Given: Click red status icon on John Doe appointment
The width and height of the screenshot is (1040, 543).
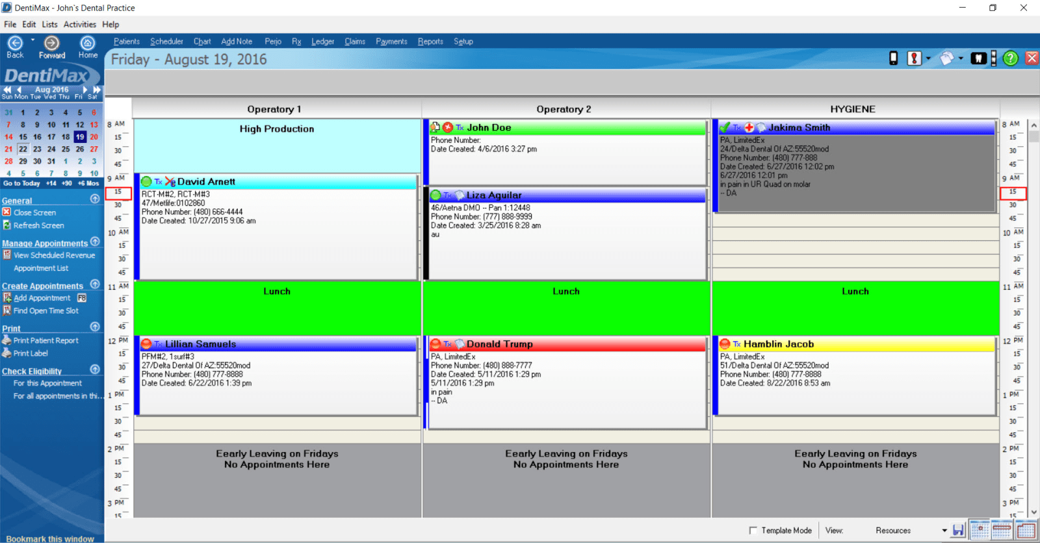Looking at the screenshot, I should coord(448,127).
